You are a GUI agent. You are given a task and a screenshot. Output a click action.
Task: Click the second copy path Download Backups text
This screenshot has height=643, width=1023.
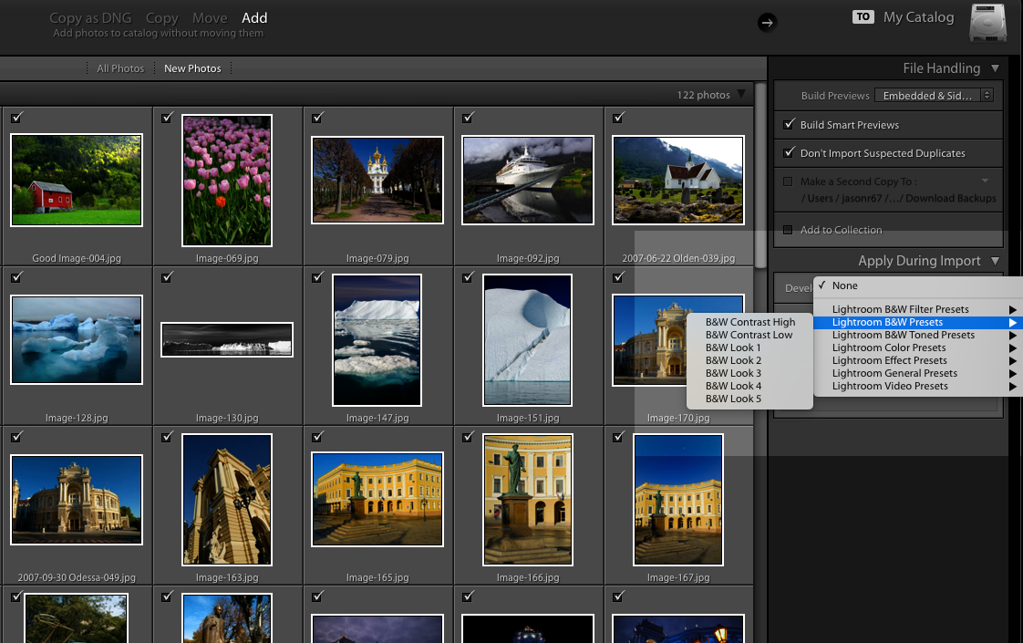pos(951,199)
